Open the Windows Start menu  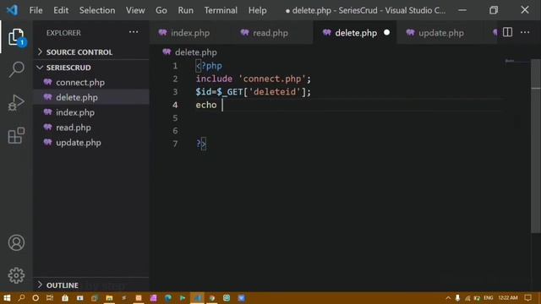point(7,298)
